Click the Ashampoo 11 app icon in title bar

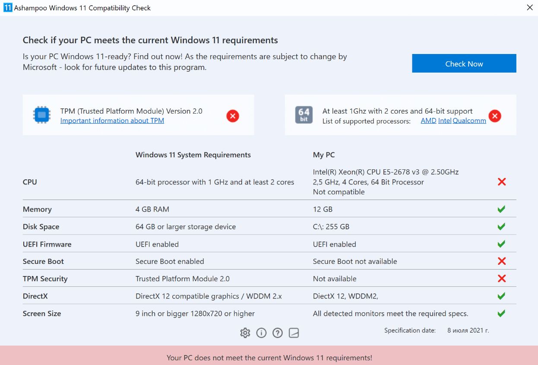point(8,8)
